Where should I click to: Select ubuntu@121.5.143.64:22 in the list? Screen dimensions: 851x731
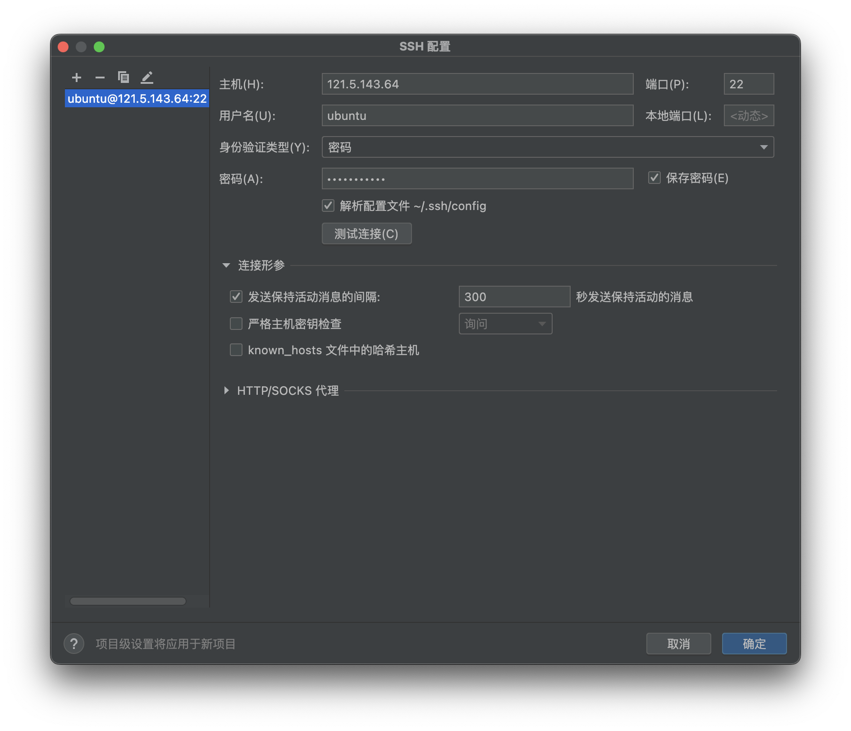tap(137, 98)
